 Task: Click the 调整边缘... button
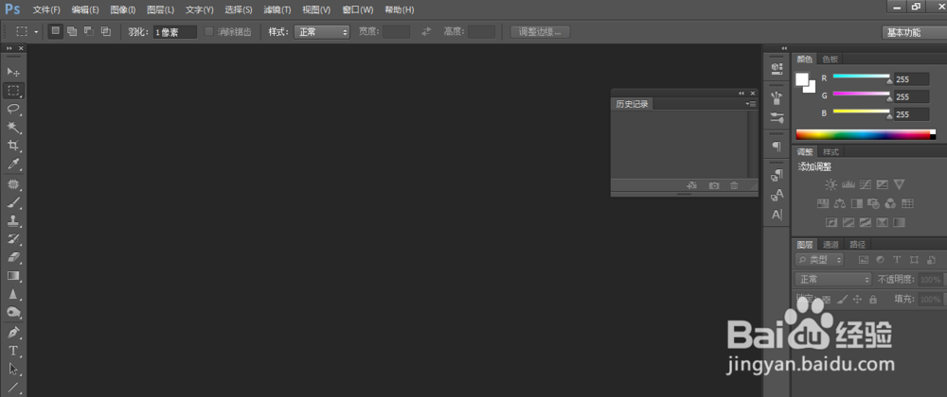tap(540, 32)
